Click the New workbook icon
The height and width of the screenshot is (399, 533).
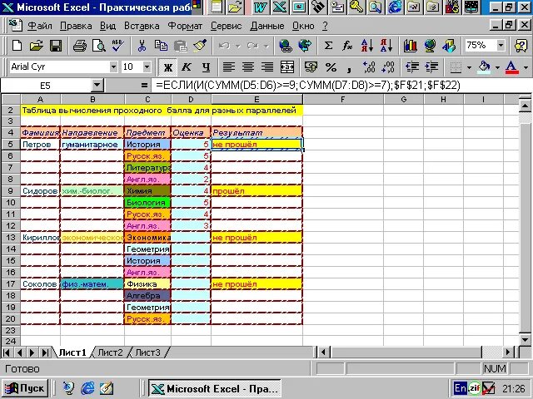pos(17,45)
